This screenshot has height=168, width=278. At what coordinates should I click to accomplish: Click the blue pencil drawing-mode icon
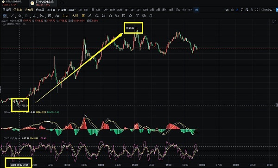(237, 10)
